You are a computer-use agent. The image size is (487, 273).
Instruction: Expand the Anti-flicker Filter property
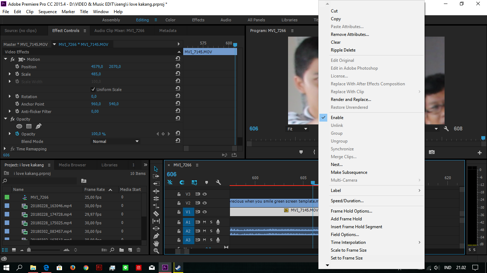10,111
